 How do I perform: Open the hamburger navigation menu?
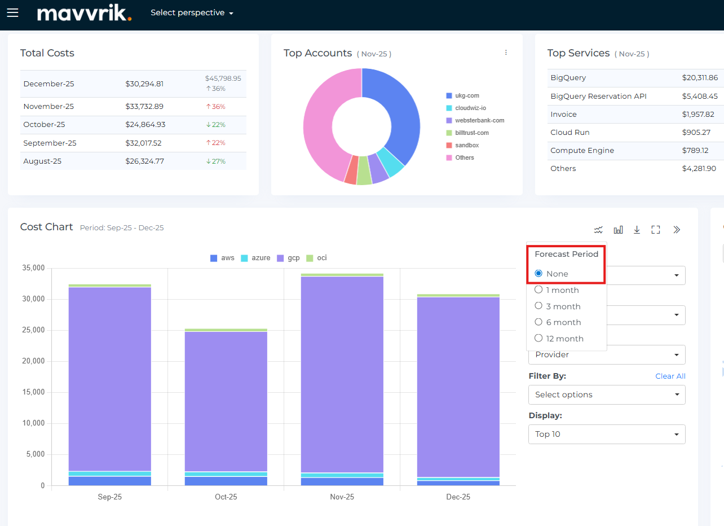coord(12,12)
